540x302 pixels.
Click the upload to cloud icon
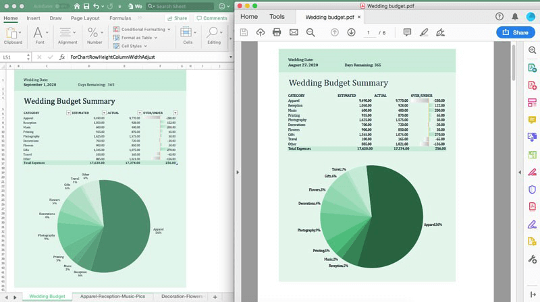[260, 32]
